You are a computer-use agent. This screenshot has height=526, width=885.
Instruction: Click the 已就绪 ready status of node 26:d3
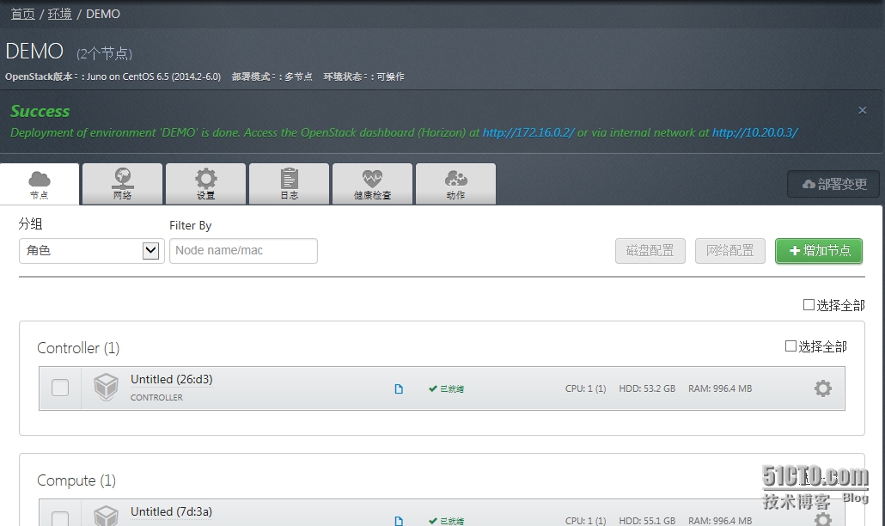446,388
